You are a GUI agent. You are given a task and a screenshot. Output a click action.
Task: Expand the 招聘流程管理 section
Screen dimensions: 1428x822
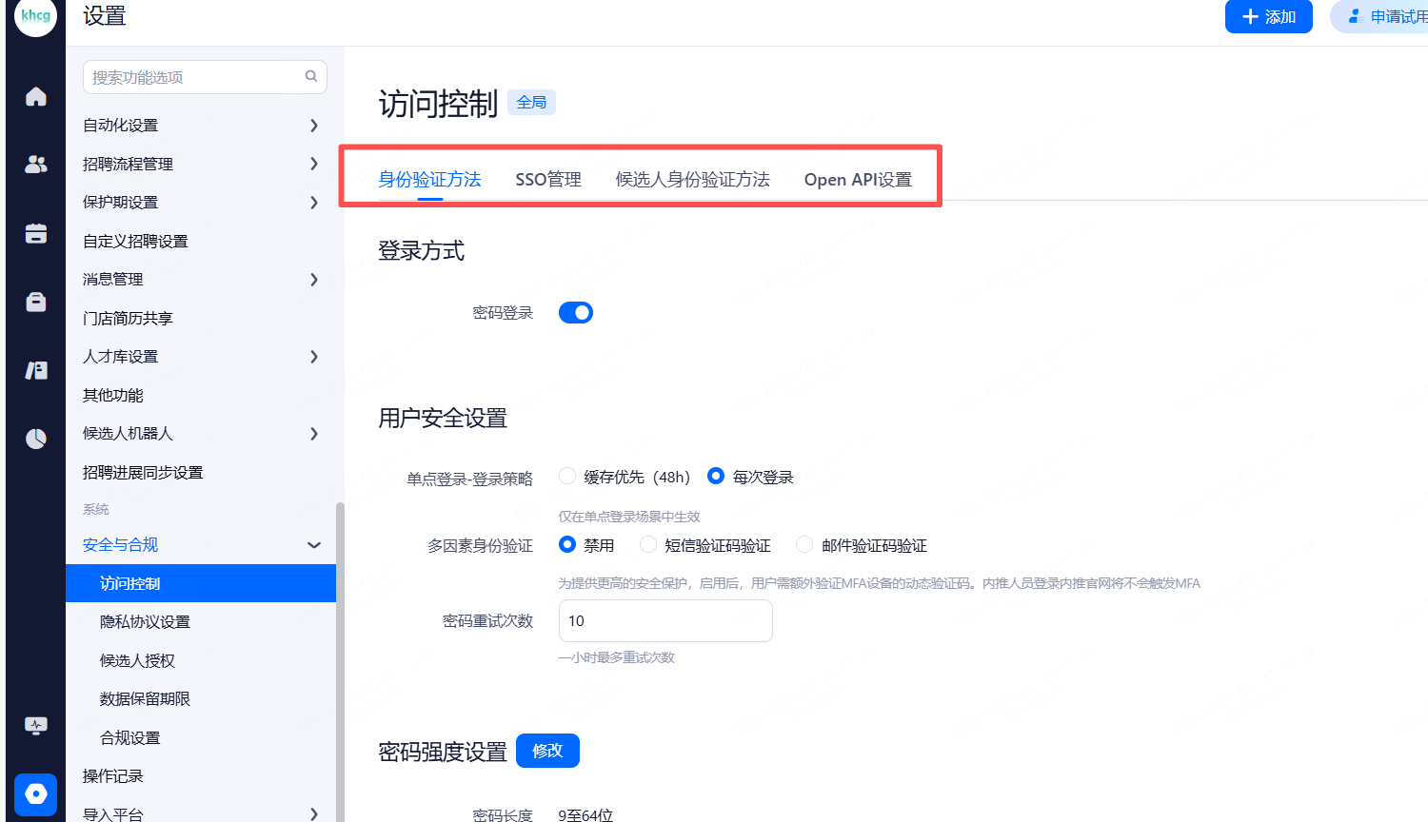tap(314, 164)
